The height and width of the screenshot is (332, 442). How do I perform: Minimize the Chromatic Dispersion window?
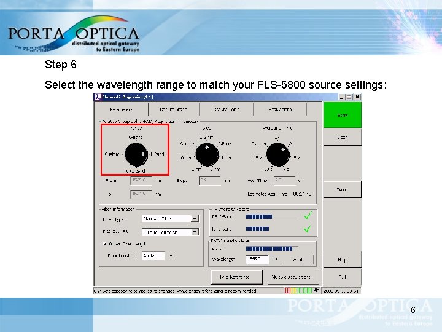[x=342, y=97]
